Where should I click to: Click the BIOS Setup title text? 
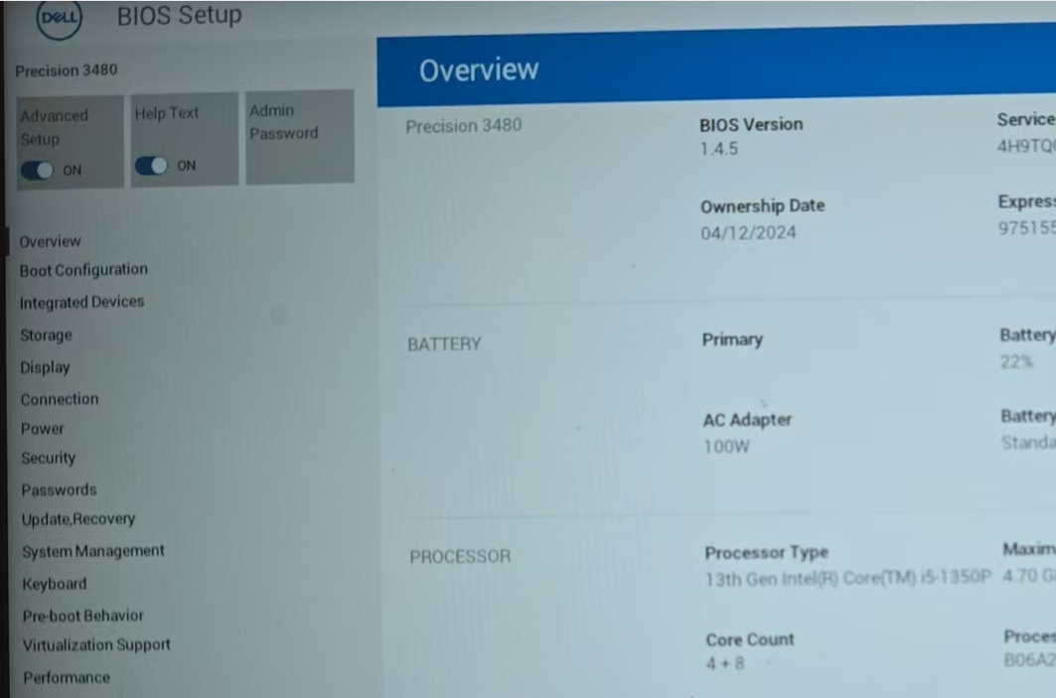[179, 15]
